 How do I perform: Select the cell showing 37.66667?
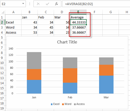tap(78, 27)
